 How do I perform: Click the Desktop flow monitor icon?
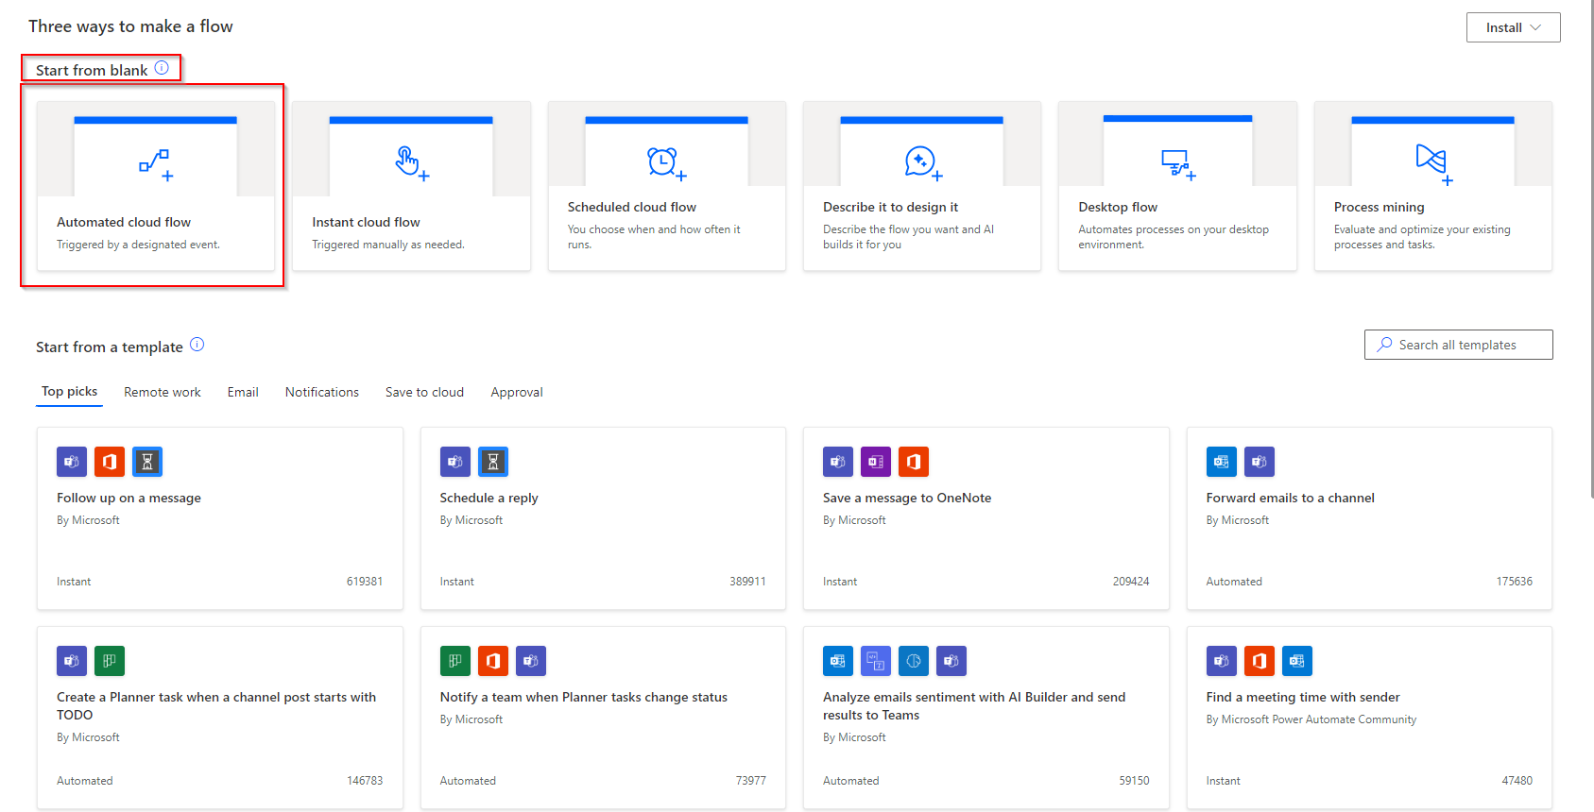pos(1178,164)
